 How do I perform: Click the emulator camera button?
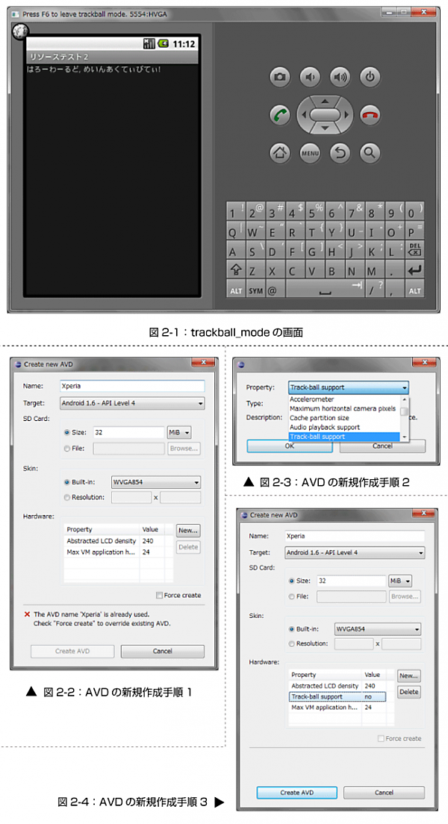280,78
